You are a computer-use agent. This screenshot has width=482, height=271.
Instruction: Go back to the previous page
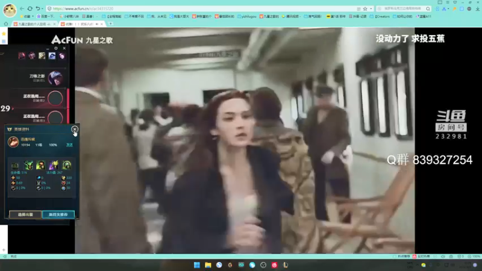[22, 8]
